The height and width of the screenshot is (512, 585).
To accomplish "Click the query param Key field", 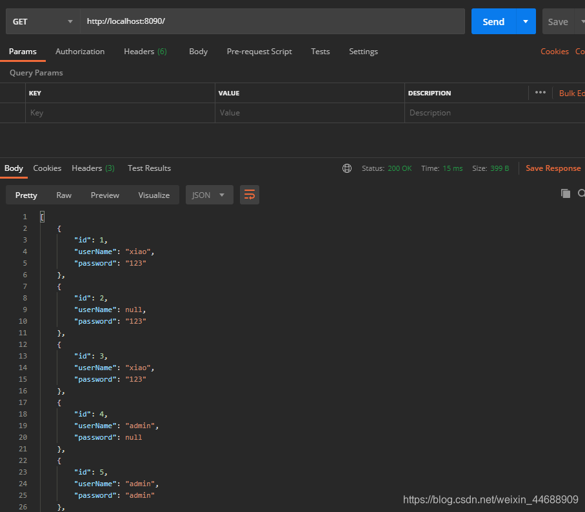I will tap(120, 113).
